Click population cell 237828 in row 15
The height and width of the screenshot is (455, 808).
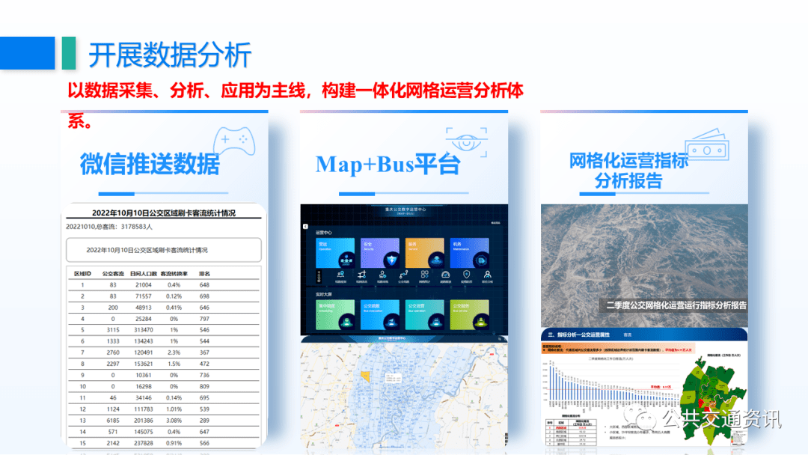tap(143, 443)
